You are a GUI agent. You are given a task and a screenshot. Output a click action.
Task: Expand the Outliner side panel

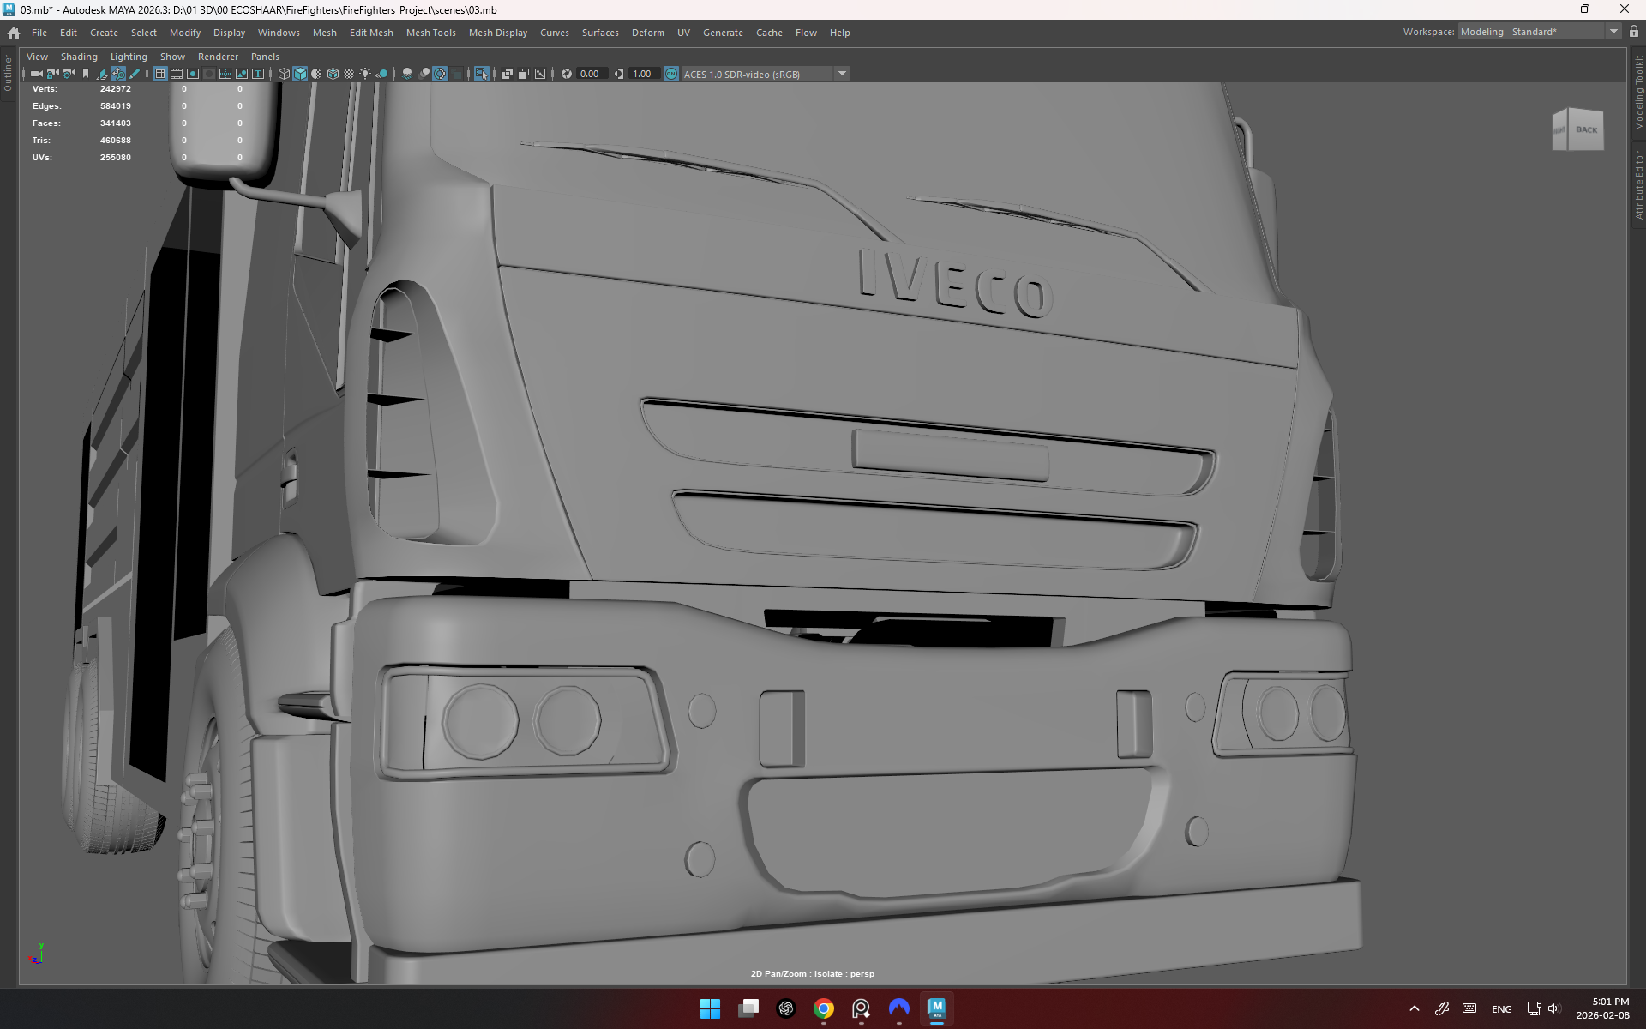point(8,73)
